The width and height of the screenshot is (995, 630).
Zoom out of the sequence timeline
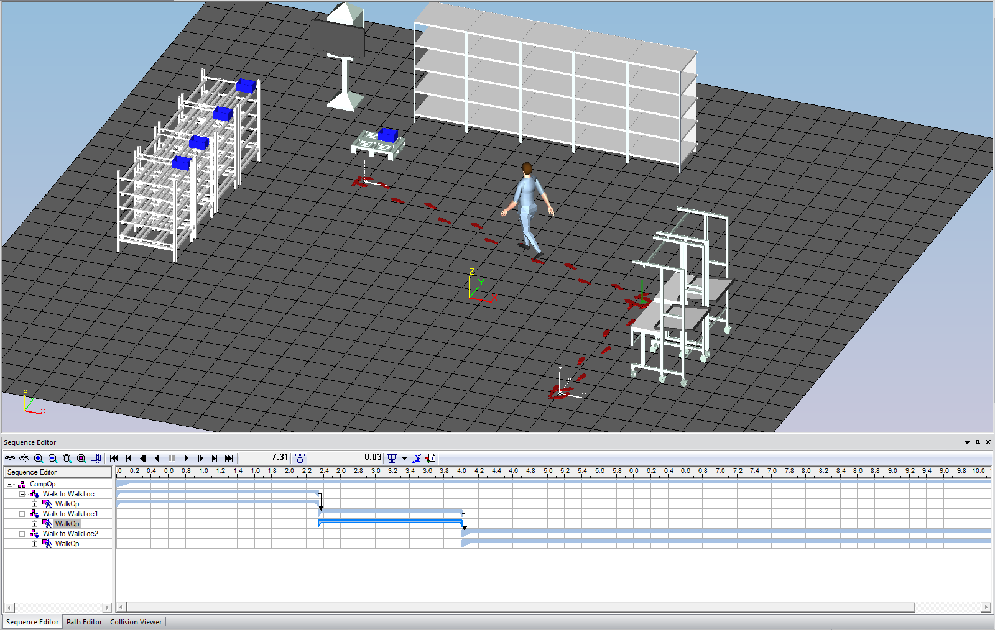click(x=53, y=459)
